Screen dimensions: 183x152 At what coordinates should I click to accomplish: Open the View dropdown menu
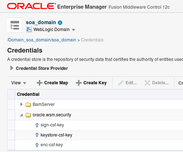(19, 83)
